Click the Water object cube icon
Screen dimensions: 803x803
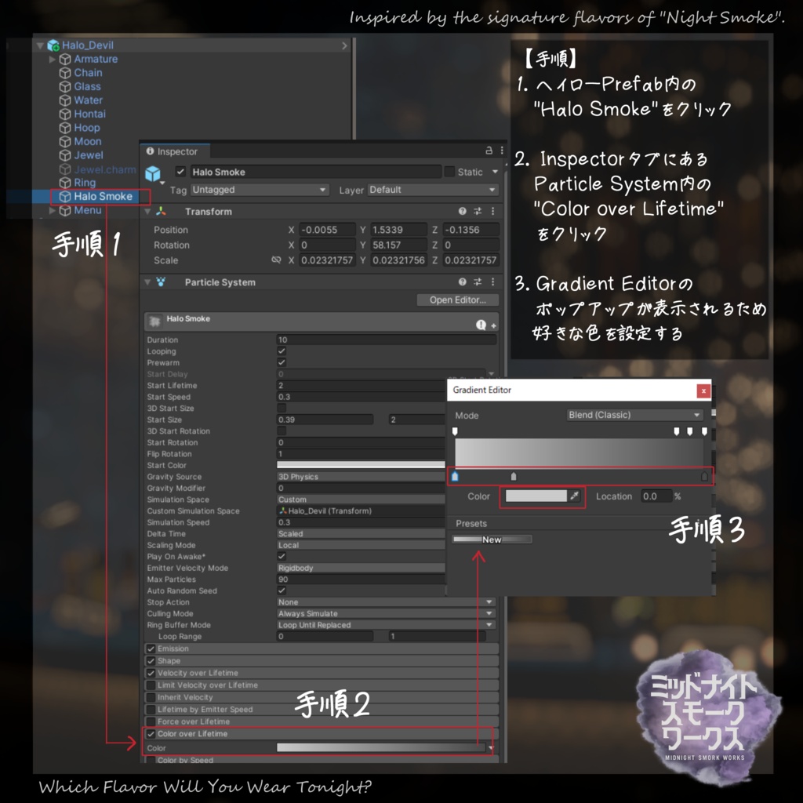click(x=65, y=100)
